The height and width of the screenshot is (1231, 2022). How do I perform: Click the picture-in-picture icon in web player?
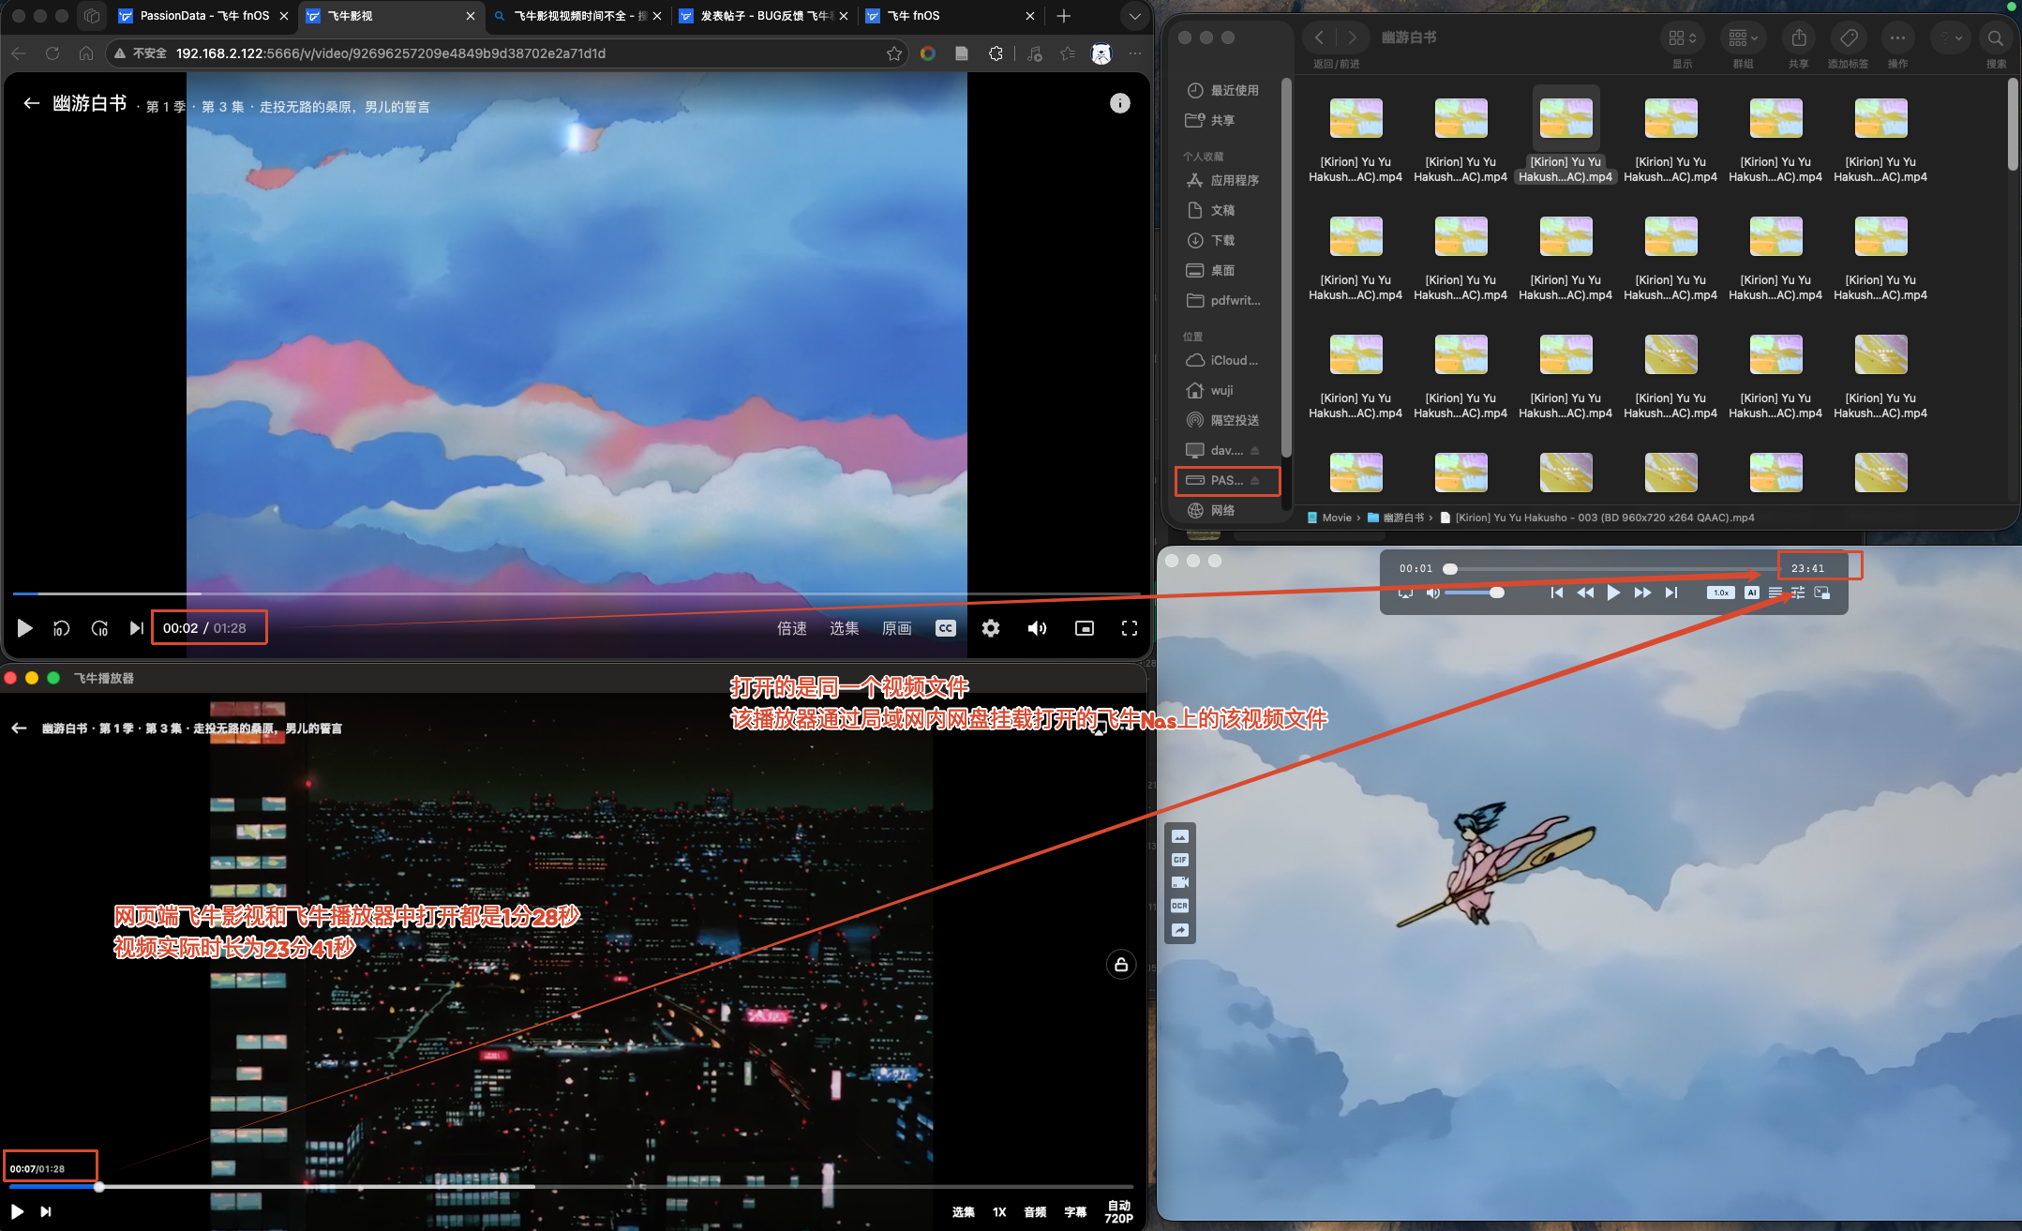tap(1084, 628)
